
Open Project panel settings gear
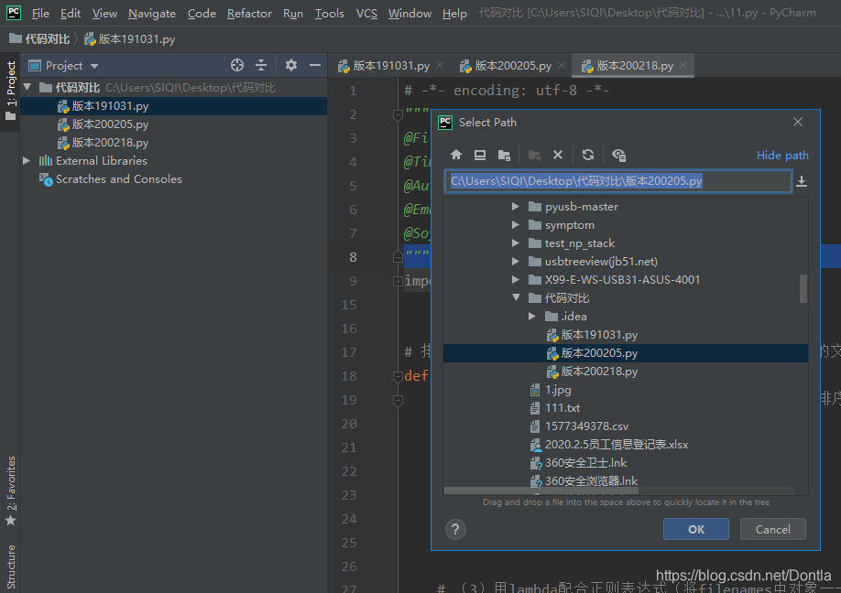tap(291, 65)
